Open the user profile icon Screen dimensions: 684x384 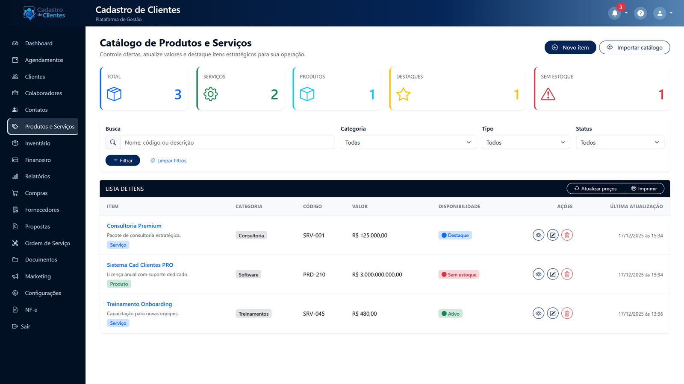[x=659, y=13]
